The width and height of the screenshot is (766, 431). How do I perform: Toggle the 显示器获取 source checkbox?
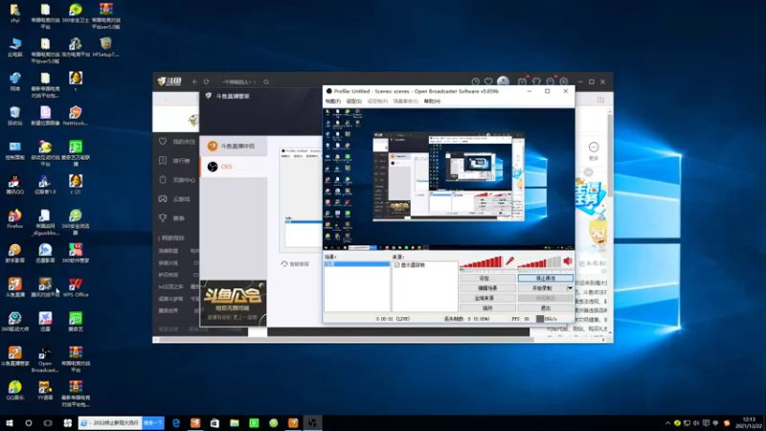click(x=397, y=265)
